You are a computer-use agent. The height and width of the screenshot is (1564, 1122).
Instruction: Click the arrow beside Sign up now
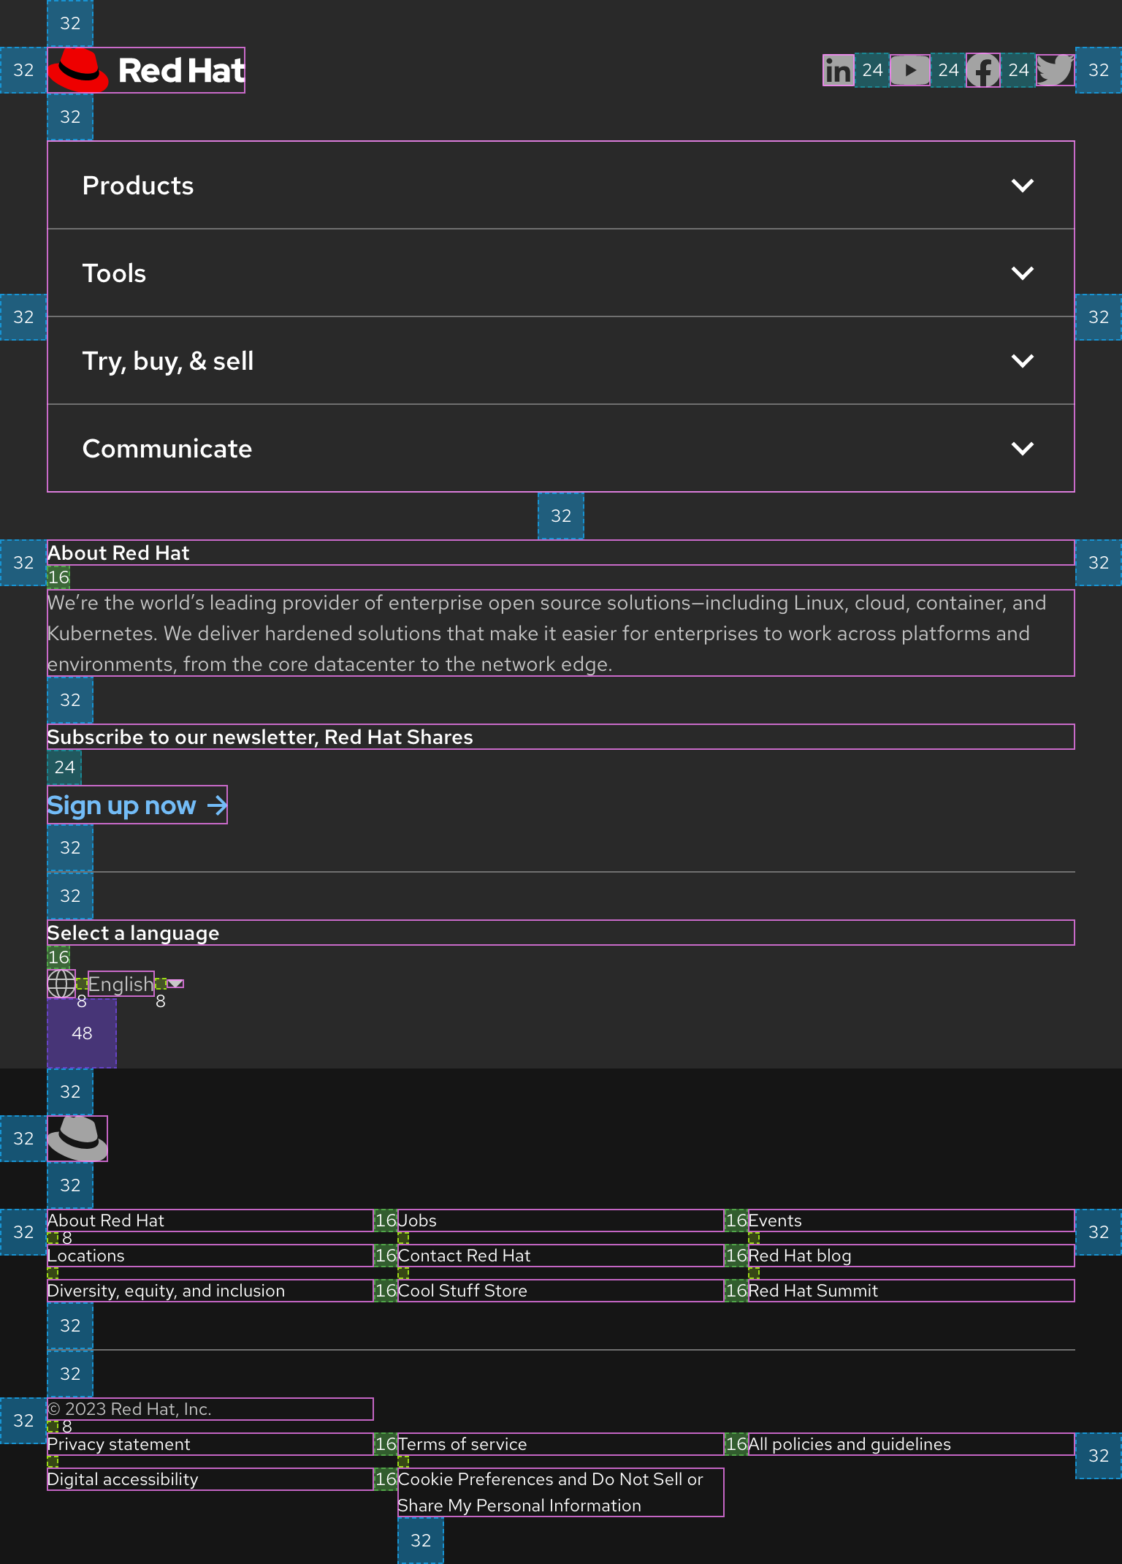click(x=217, y=805)
